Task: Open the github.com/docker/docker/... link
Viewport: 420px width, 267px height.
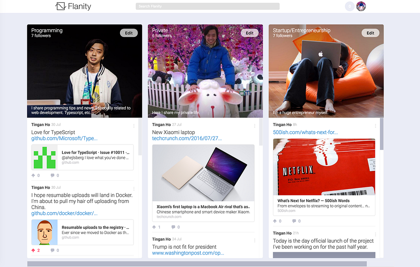Action: [64, 213]
